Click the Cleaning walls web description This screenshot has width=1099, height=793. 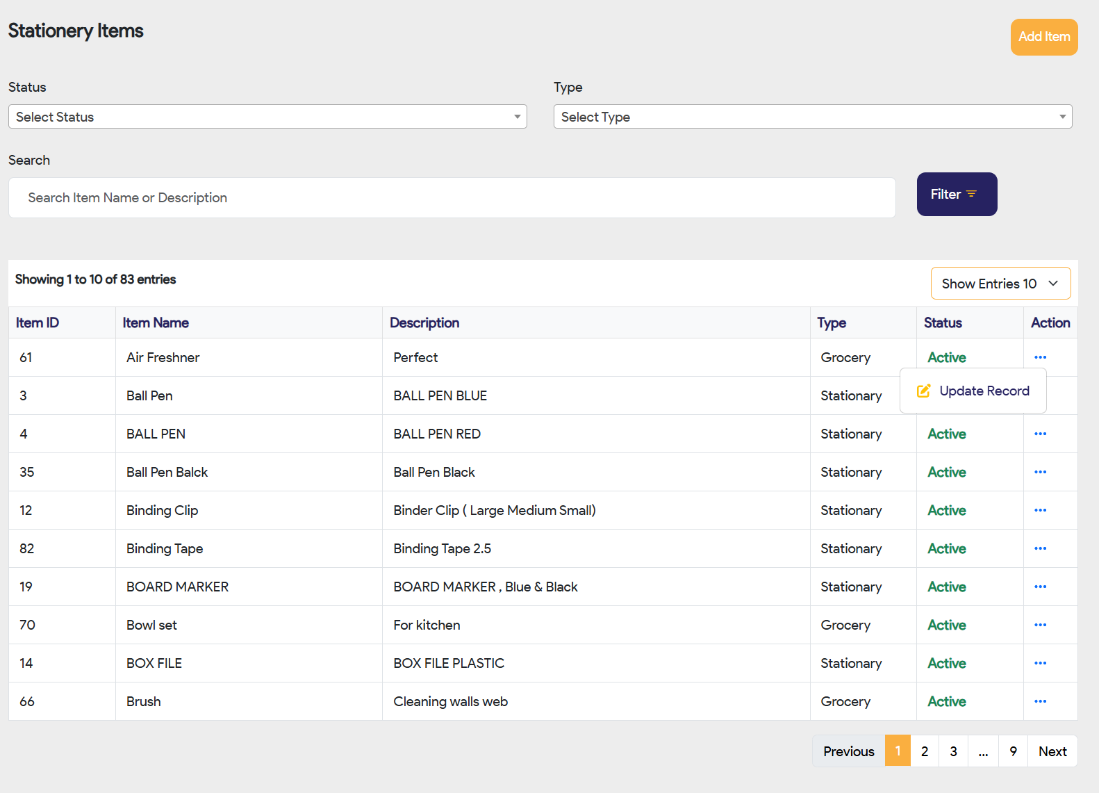pos(451,701)
